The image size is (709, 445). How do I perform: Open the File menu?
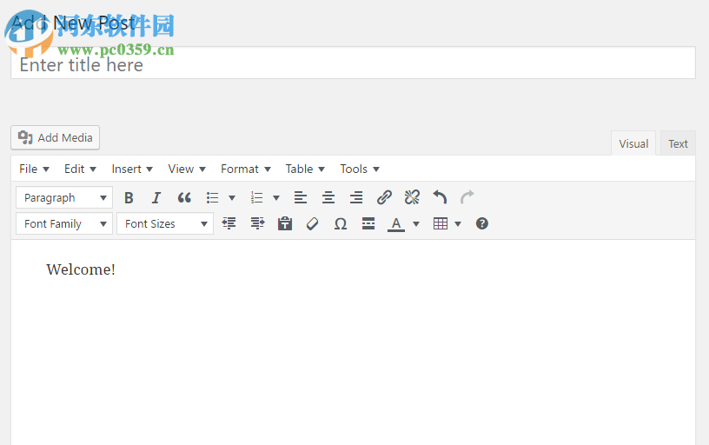pos(34,169)
